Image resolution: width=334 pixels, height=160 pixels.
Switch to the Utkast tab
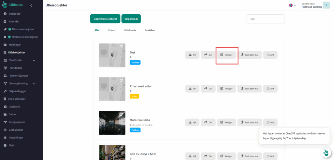click(112, 30)
